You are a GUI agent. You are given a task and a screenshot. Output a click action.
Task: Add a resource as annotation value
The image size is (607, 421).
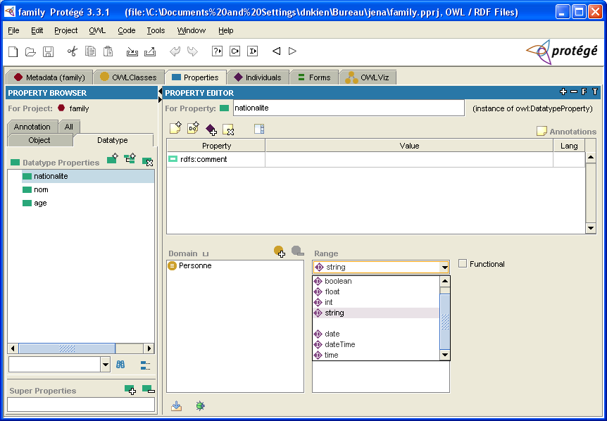pos(211,130)
